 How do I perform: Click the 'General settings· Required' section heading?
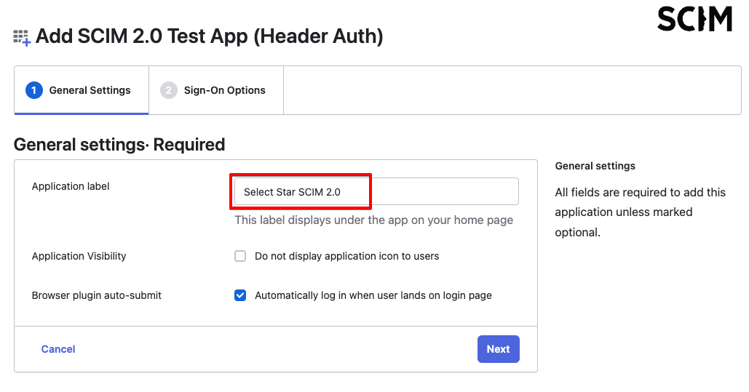point(119,145)
